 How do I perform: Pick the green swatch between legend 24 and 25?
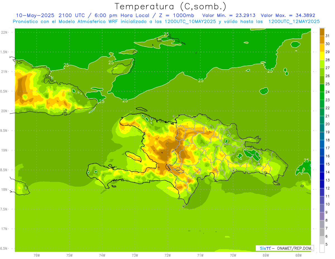(322, 88)
